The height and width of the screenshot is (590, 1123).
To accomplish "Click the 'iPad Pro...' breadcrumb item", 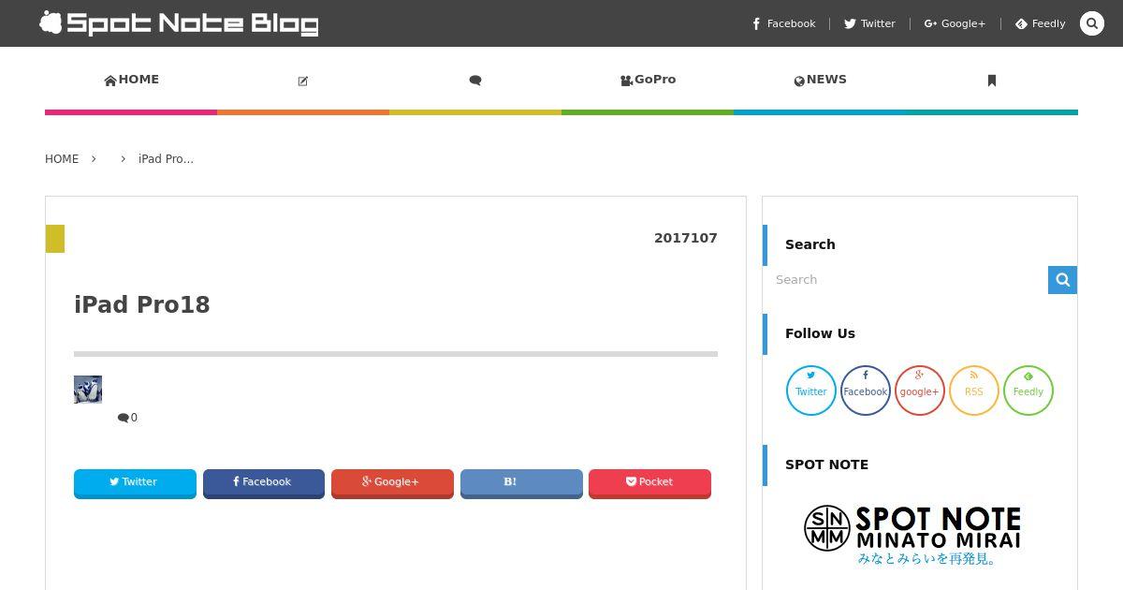I will coord(166,159).
